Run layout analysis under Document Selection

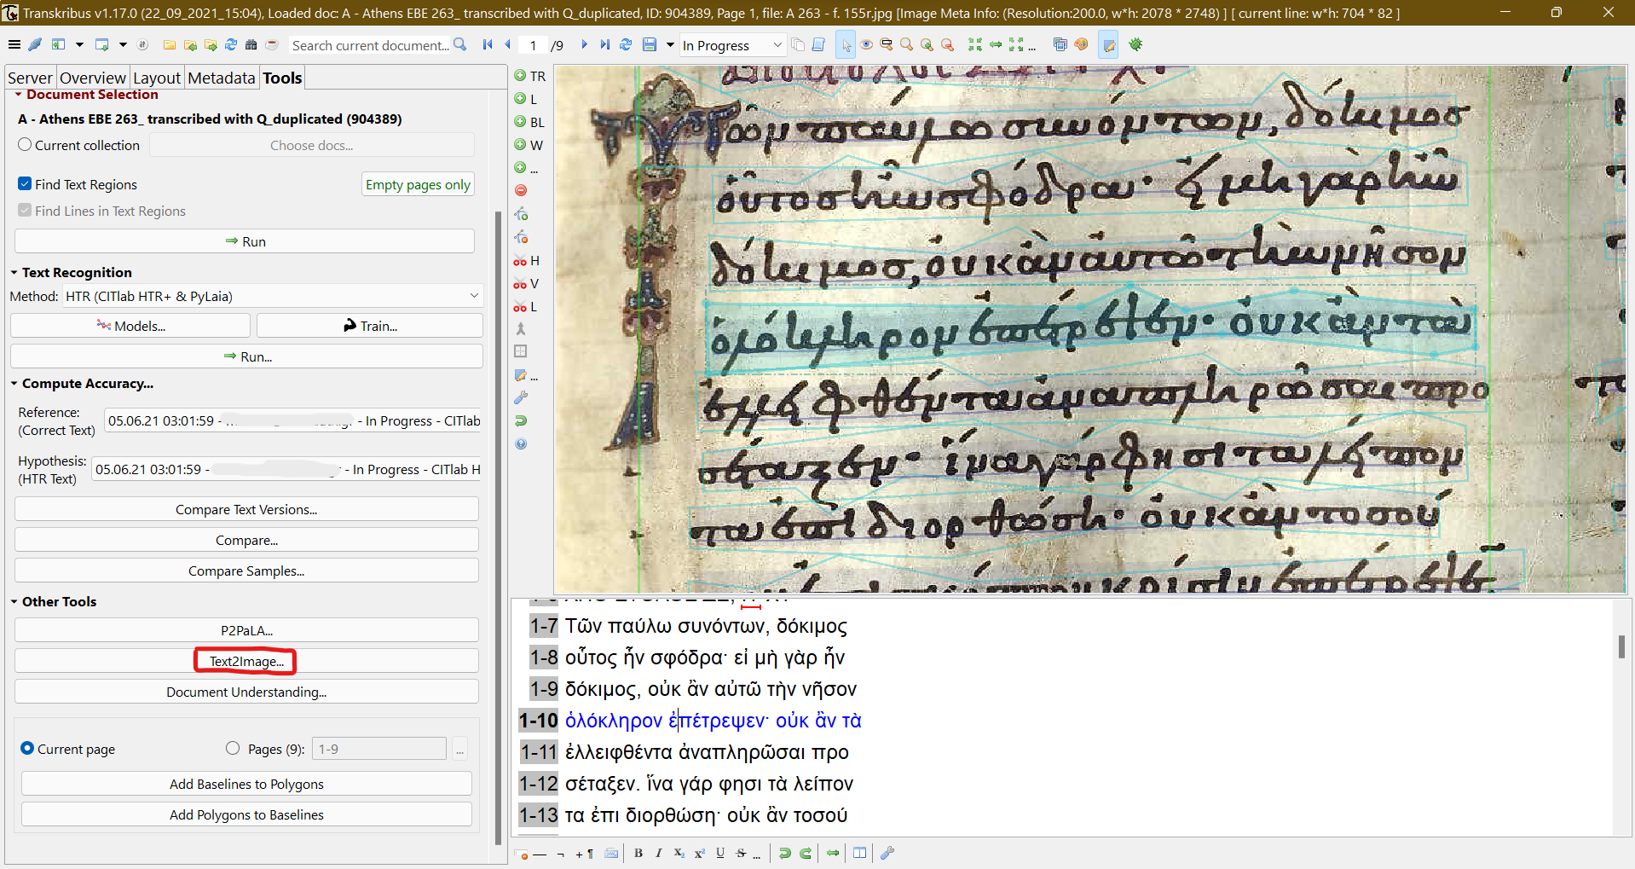pyautogui.click(x=245, y=241)
